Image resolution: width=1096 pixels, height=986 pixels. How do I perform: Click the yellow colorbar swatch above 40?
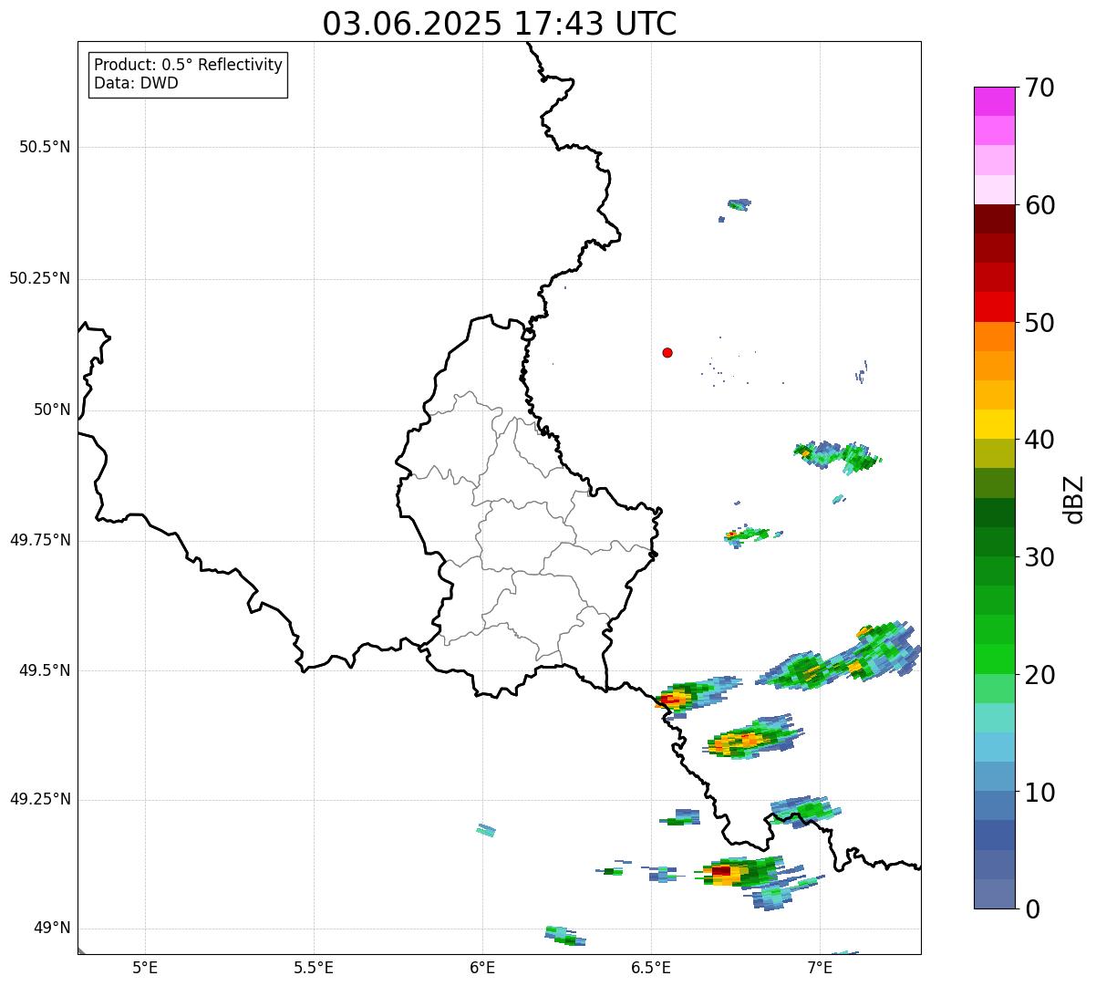click(x=994, y=424)
